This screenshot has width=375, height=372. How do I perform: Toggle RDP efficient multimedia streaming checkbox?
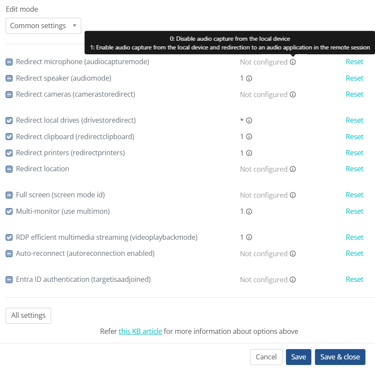point(9,238)
